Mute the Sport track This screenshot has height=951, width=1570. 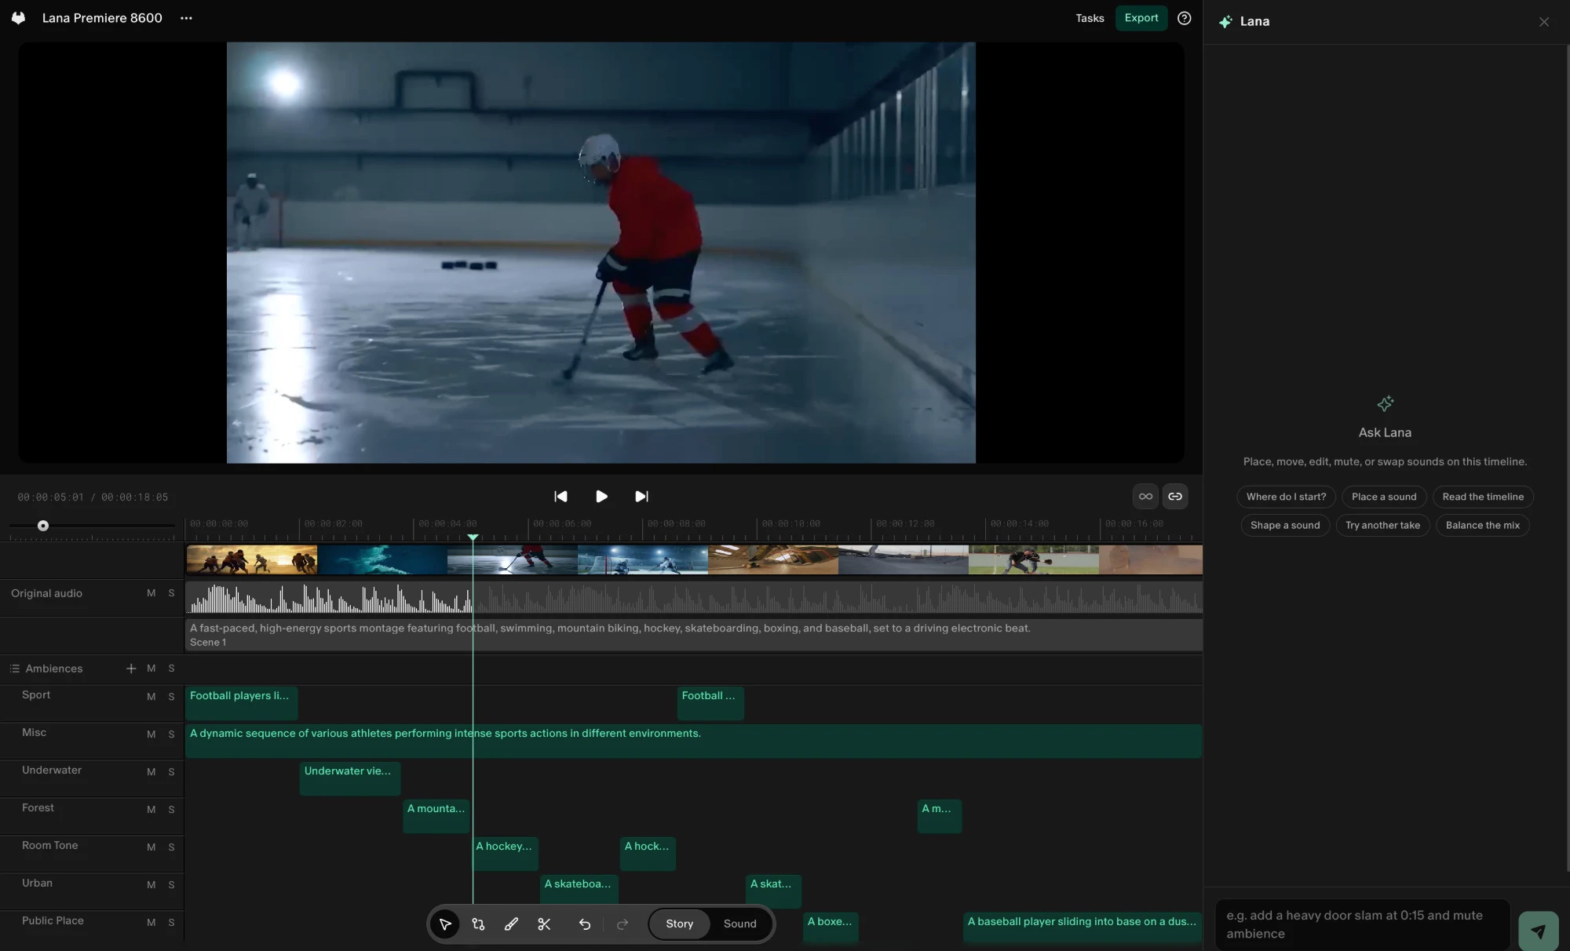point(151,697)
